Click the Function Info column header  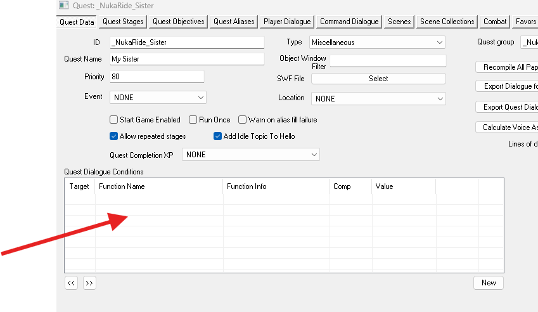point(276,186)
